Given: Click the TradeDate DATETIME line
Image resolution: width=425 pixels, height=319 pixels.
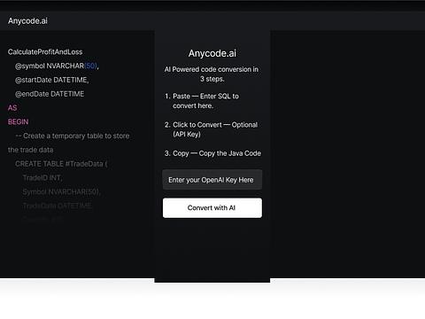Looking at the screenshot, I should [58, 206].
